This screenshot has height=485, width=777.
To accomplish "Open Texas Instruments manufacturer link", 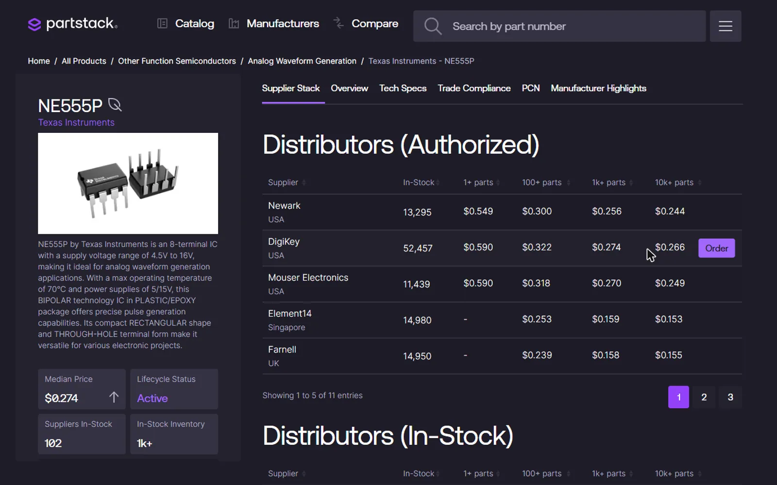I will 76,123.
